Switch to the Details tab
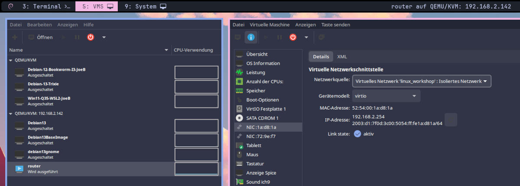 coord(321,57)
